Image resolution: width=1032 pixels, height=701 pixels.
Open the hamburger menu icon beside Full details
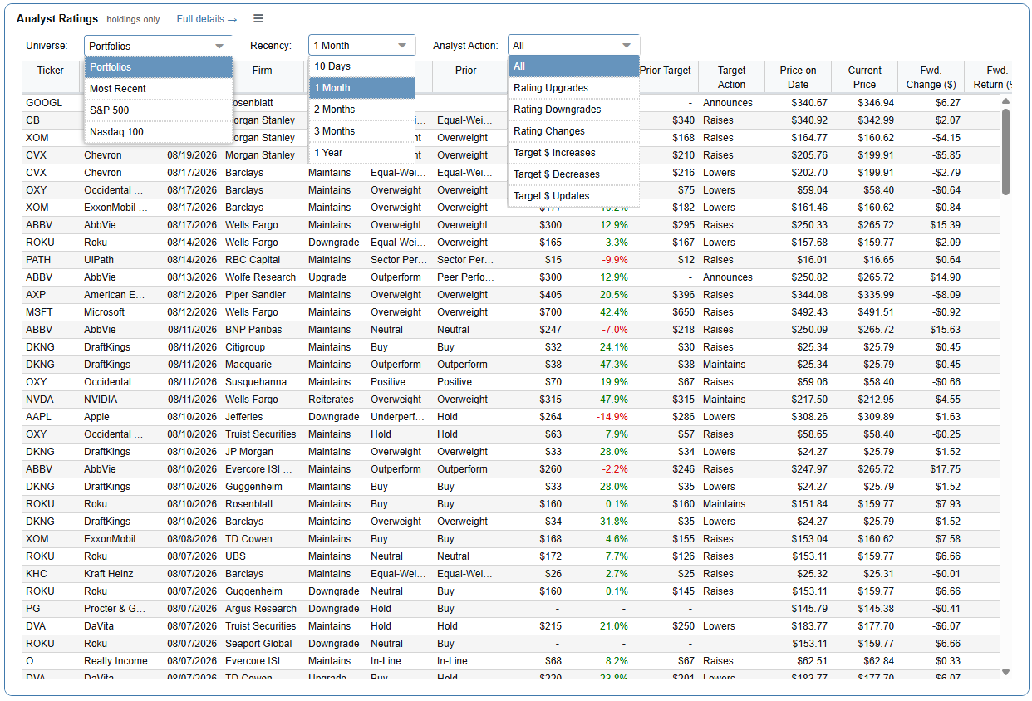coord(258,18)
